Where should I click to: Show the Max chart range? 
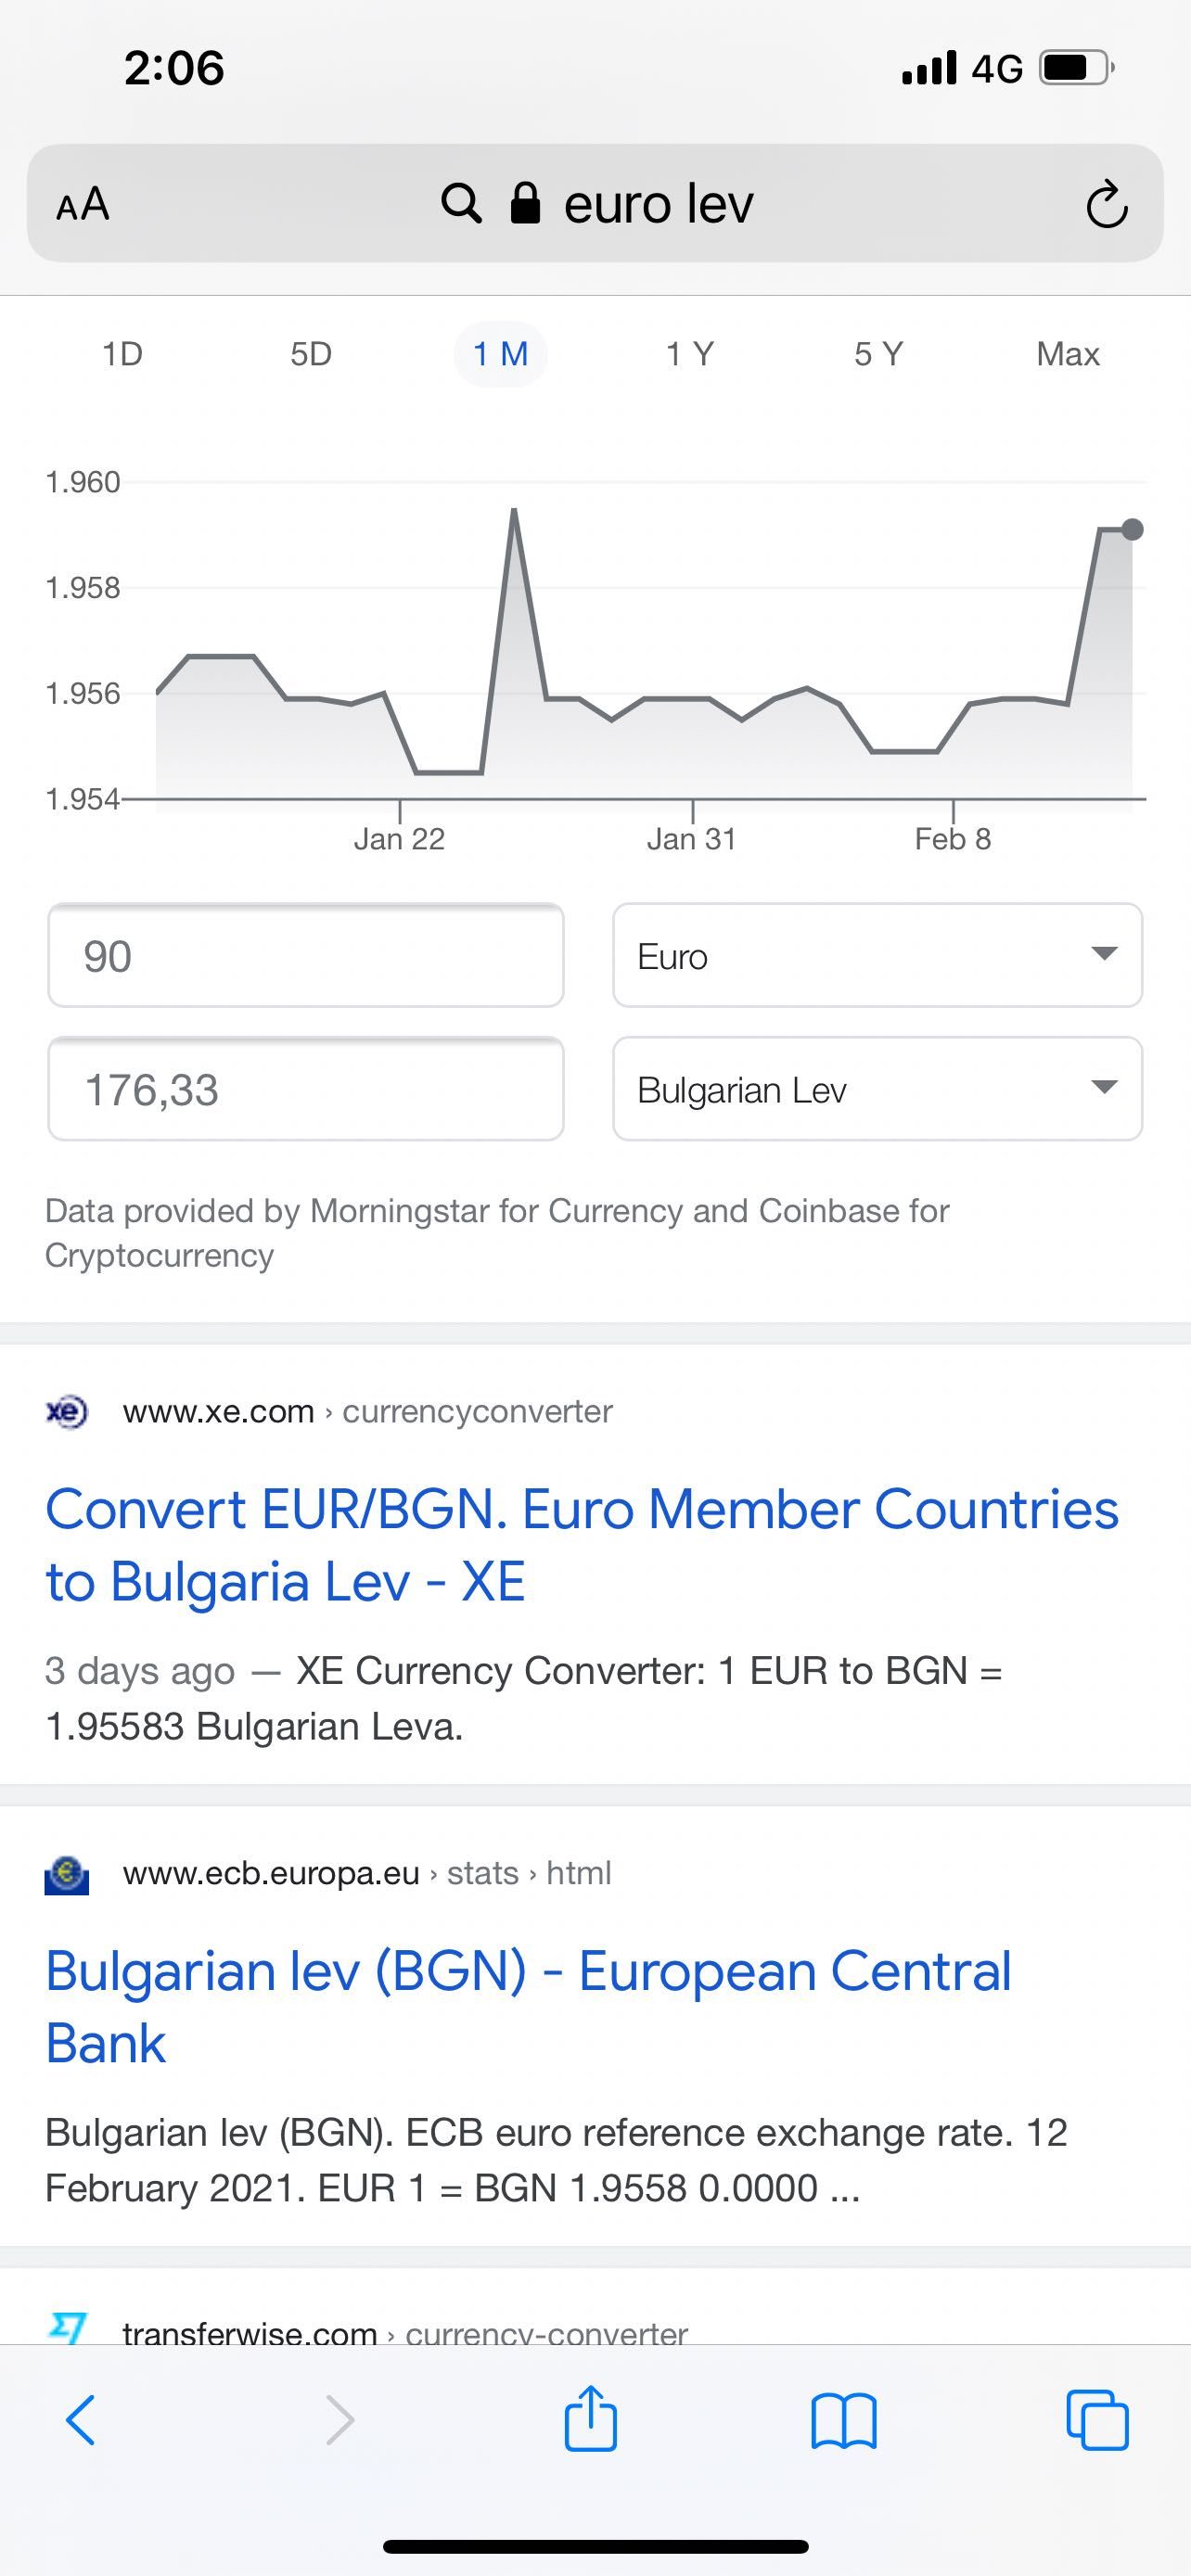(1068, 354)
